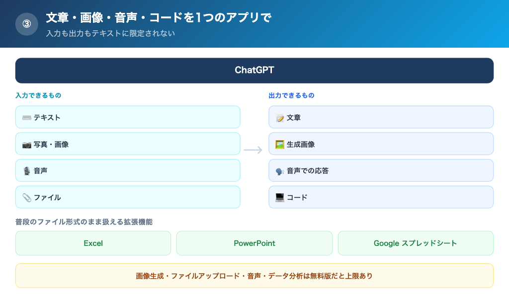The height and width of the screenshot is (298, 509).
Task: Click the speaking head icon beside 音声での応答
Action: click(280, 171)
